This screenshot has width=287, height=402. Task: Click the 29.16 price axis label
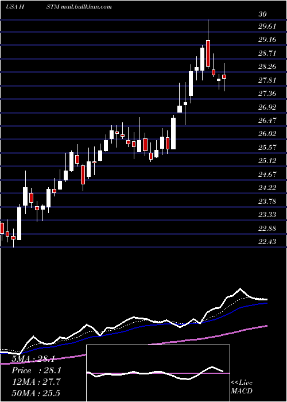click(267, 40)
